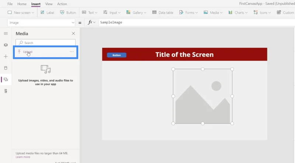The width and height of the screenshot is (295, 163).
Task: Open the File menu
Action: click(x=10, y=4)
